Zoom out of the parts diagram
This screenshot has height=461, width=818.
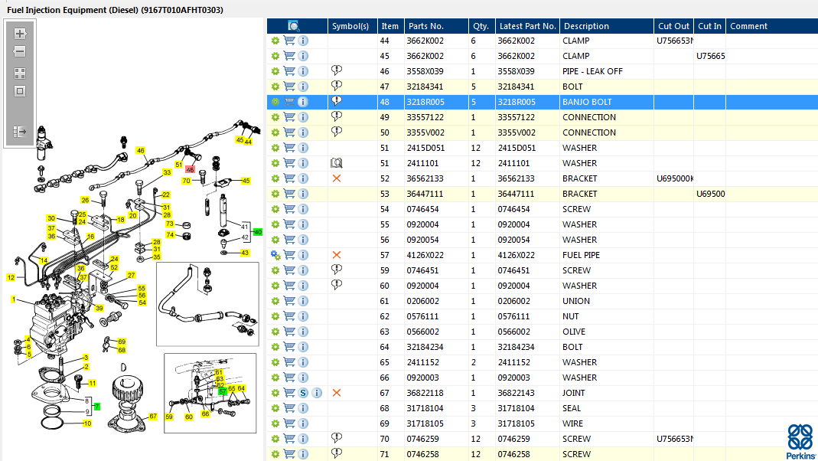[20, 51]
